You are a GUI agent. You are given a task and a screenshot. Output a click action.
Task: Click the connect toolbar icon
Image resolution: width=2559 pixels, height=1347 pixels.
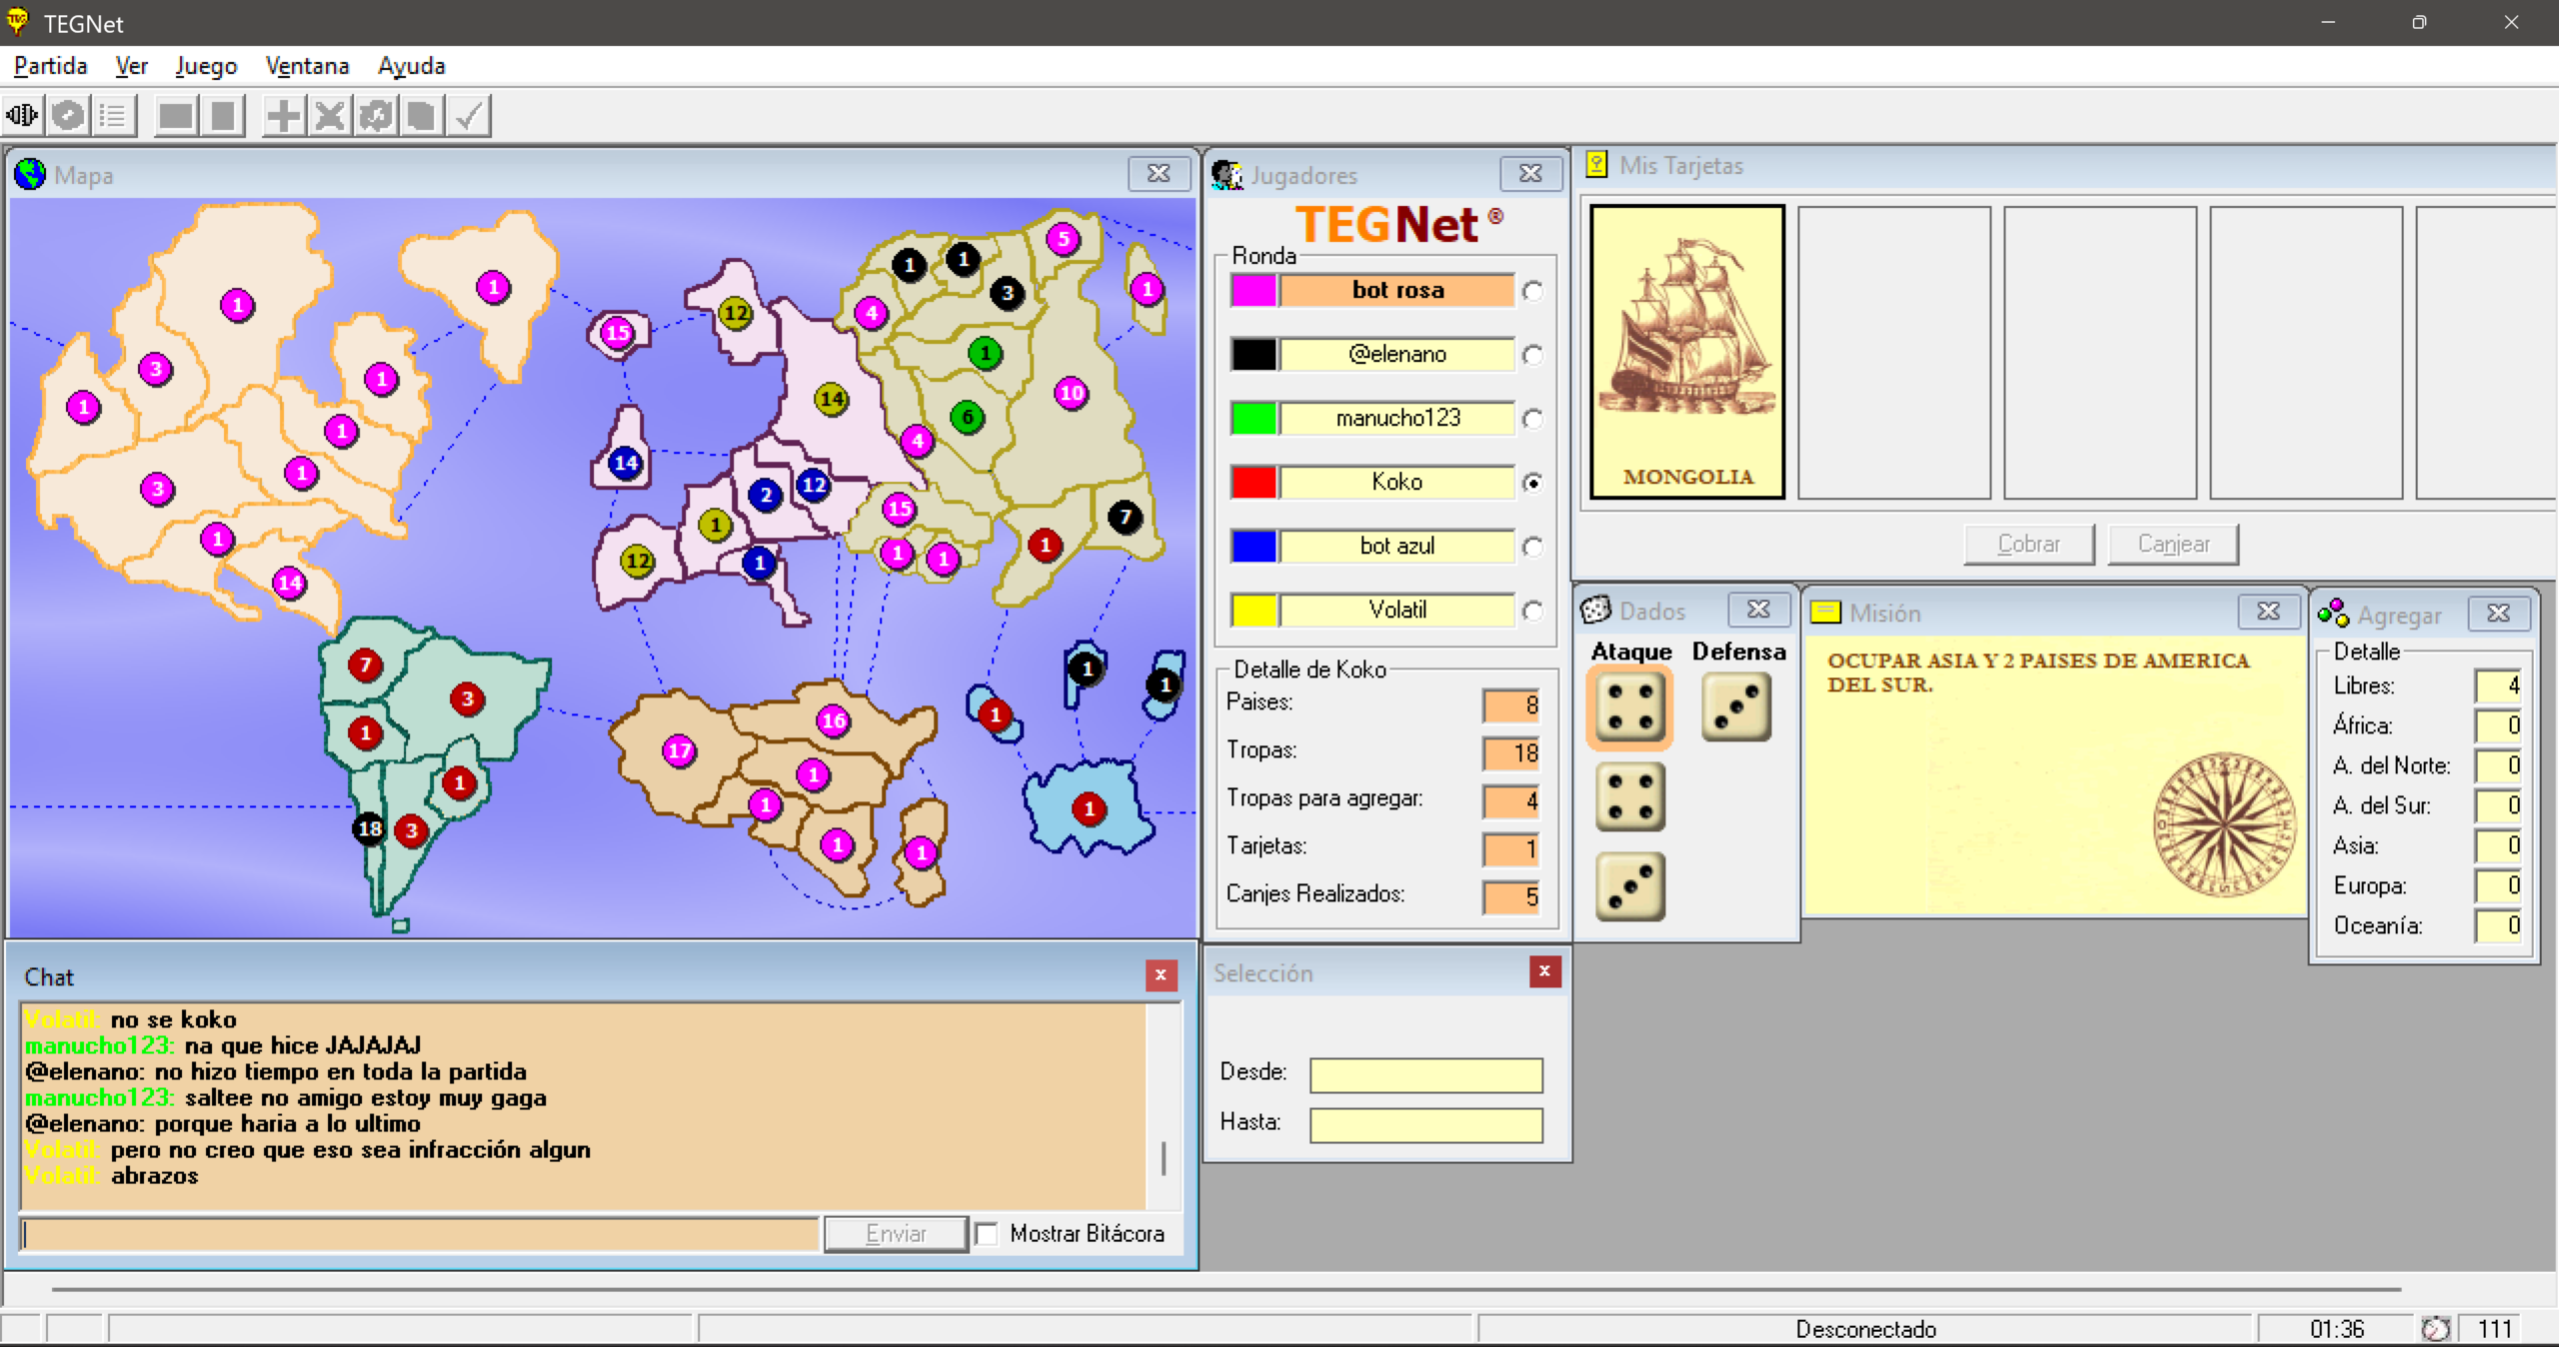pyautogui.click(x=22, y=116)
